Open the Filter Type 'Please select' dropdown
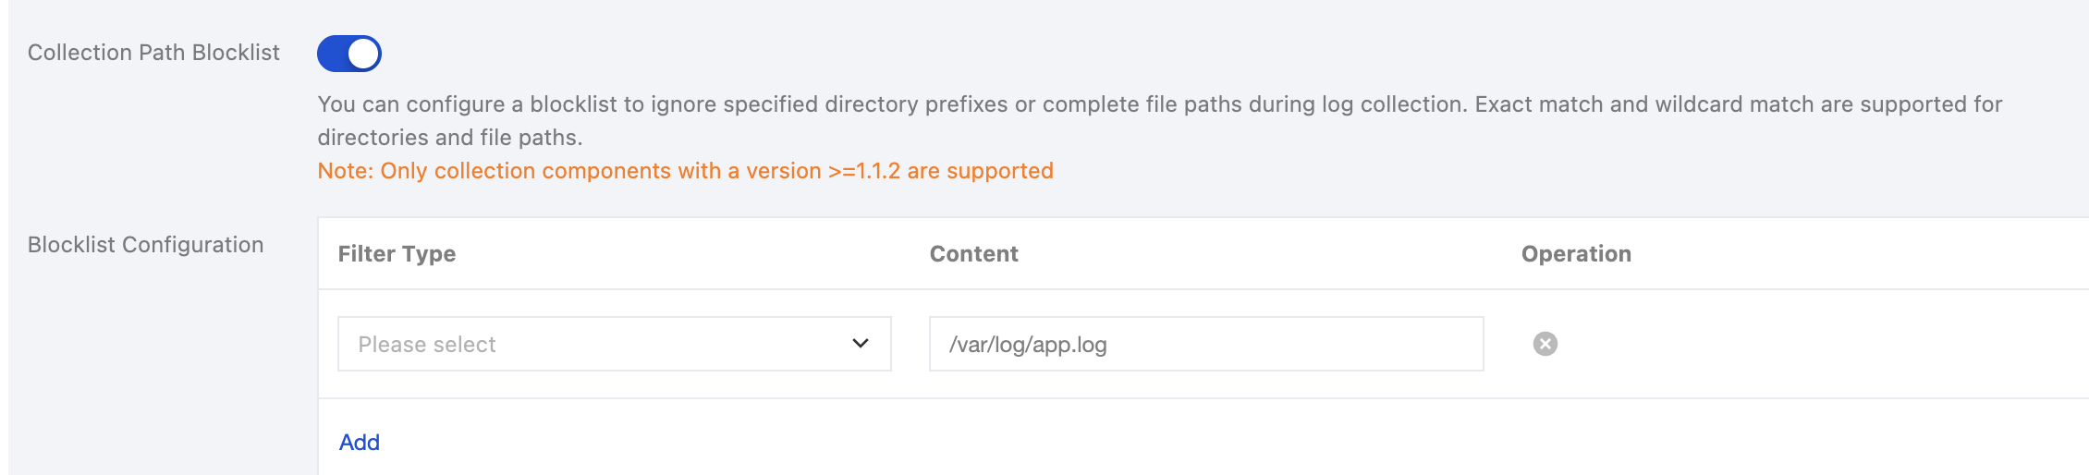2089x475 pixels. point(614,344)
